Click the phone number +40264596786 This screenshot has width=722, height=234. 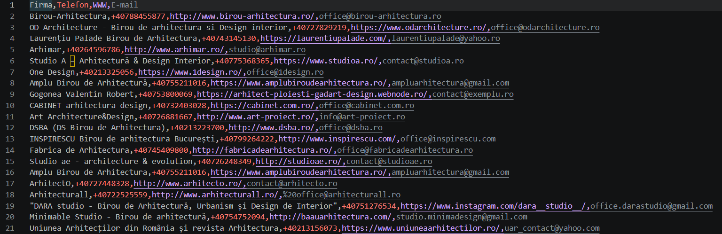pyautogui.click(x=93, y=50)
